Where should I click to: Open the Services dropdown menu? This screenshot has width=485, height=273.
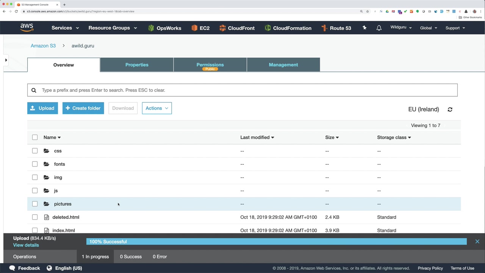(x=65, y=28)
